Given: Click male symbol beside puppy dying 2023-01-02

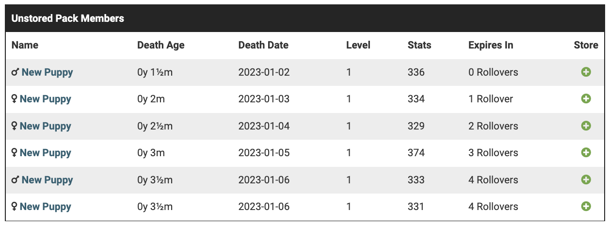Looking at the screenshot, I should point(15,73).
